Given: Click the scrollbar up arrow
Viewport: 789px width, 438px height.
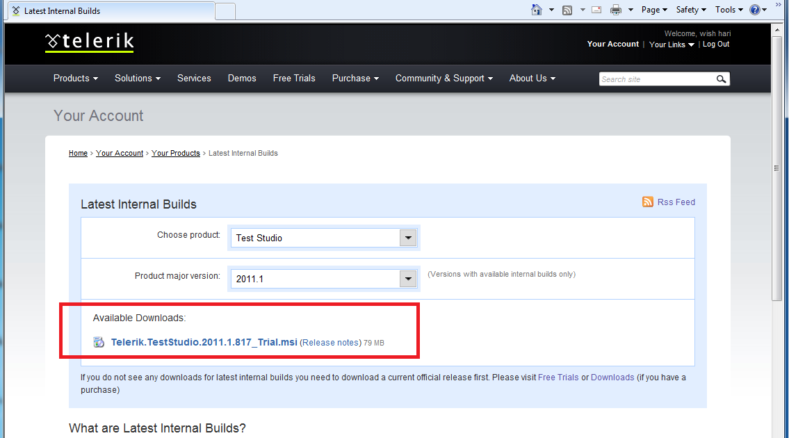Looking at the screenshot, I should coord(777,29).
